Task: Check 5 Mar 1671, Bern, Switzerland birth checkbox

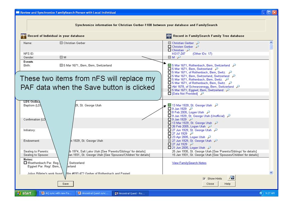Action: (x=169, y=69)
